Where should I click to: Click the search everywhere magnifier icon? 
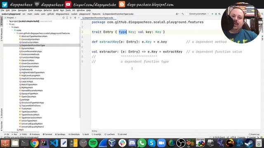tap(262, 14)
